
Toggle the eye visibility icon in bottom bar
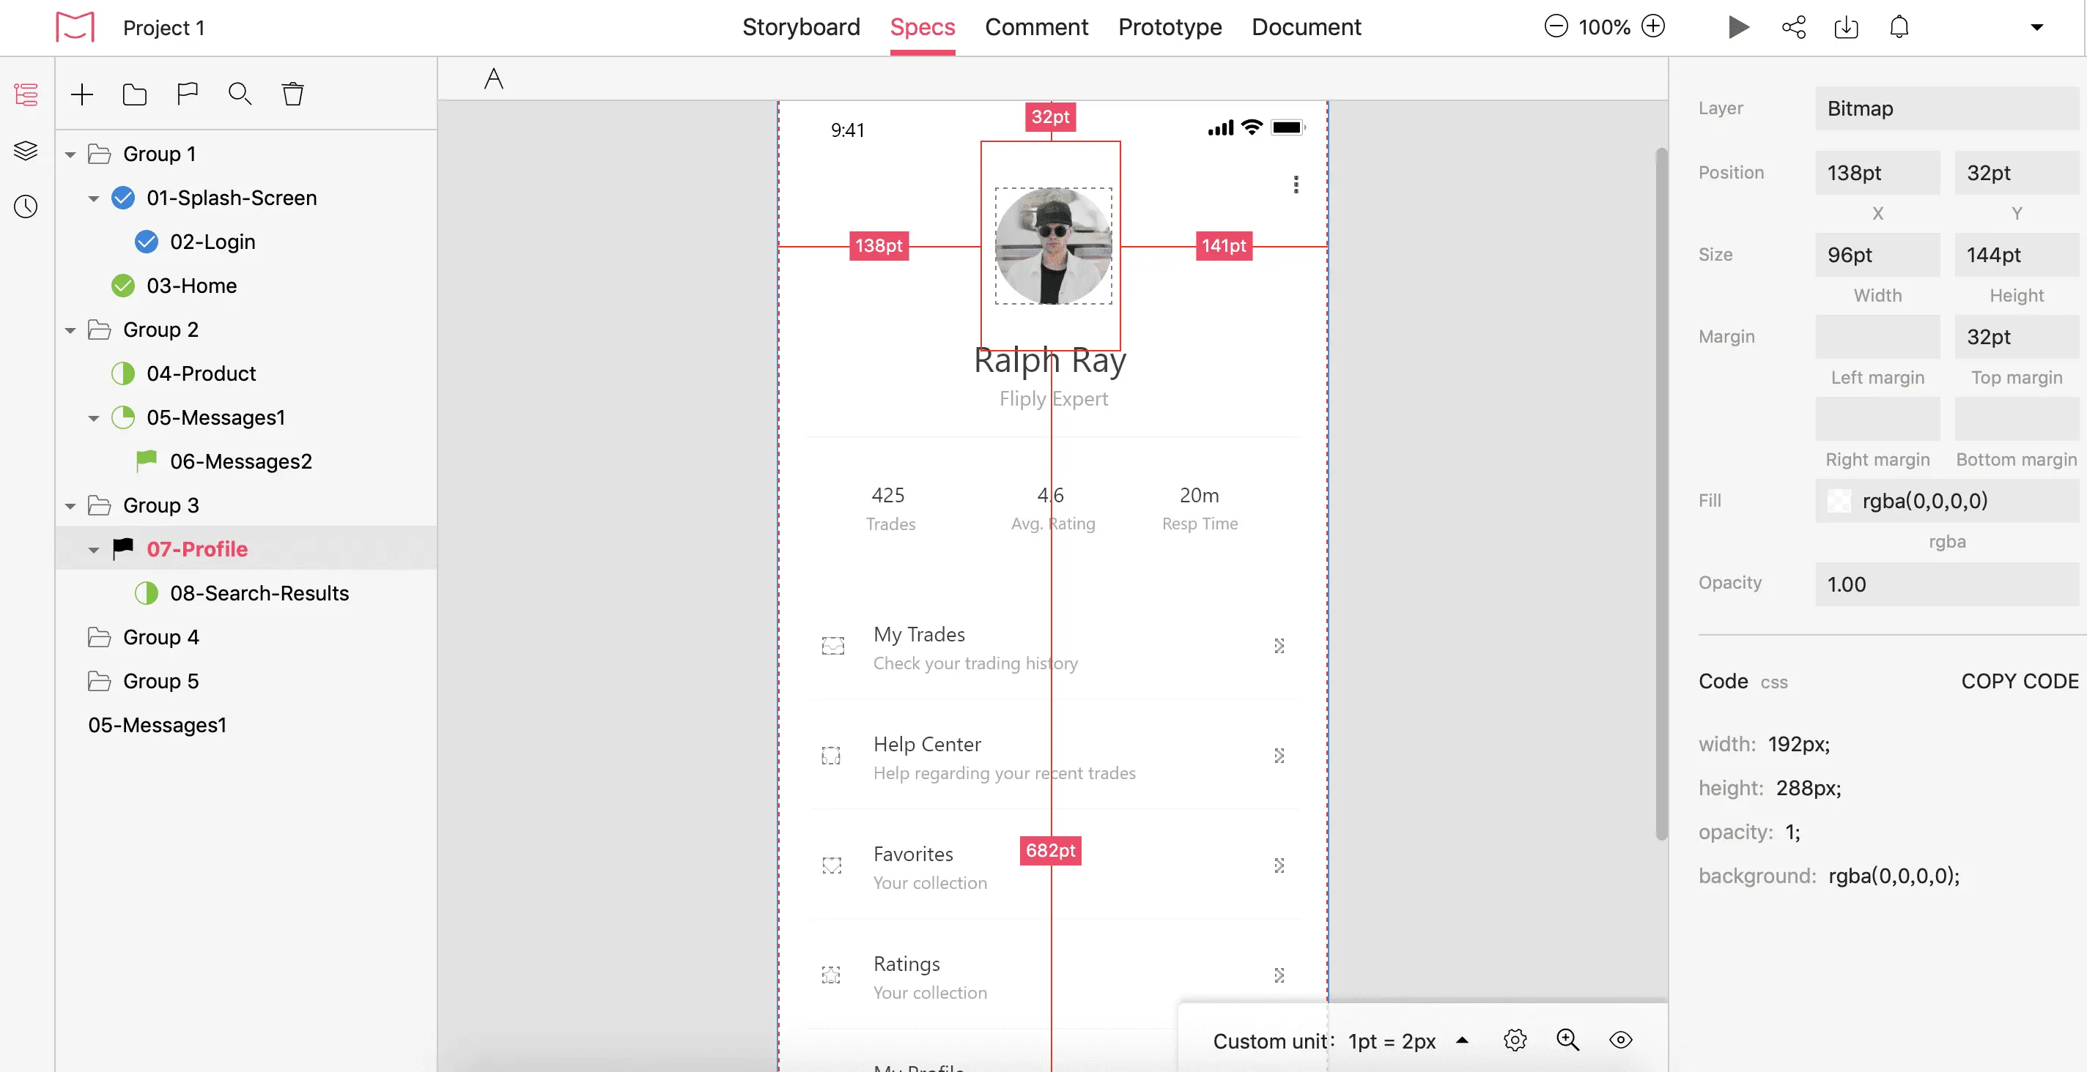[1620, 1041]
